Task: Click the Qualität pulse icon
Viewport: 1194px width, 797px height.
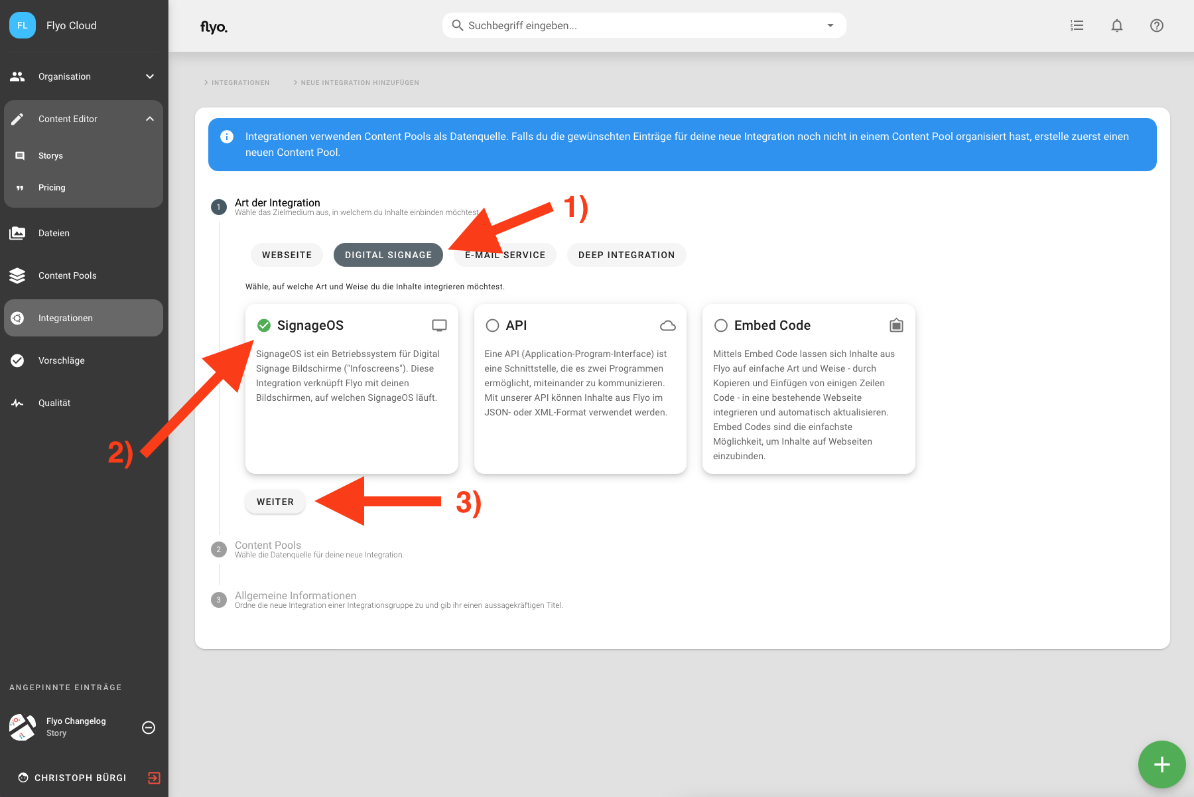Action: [17, 403]
